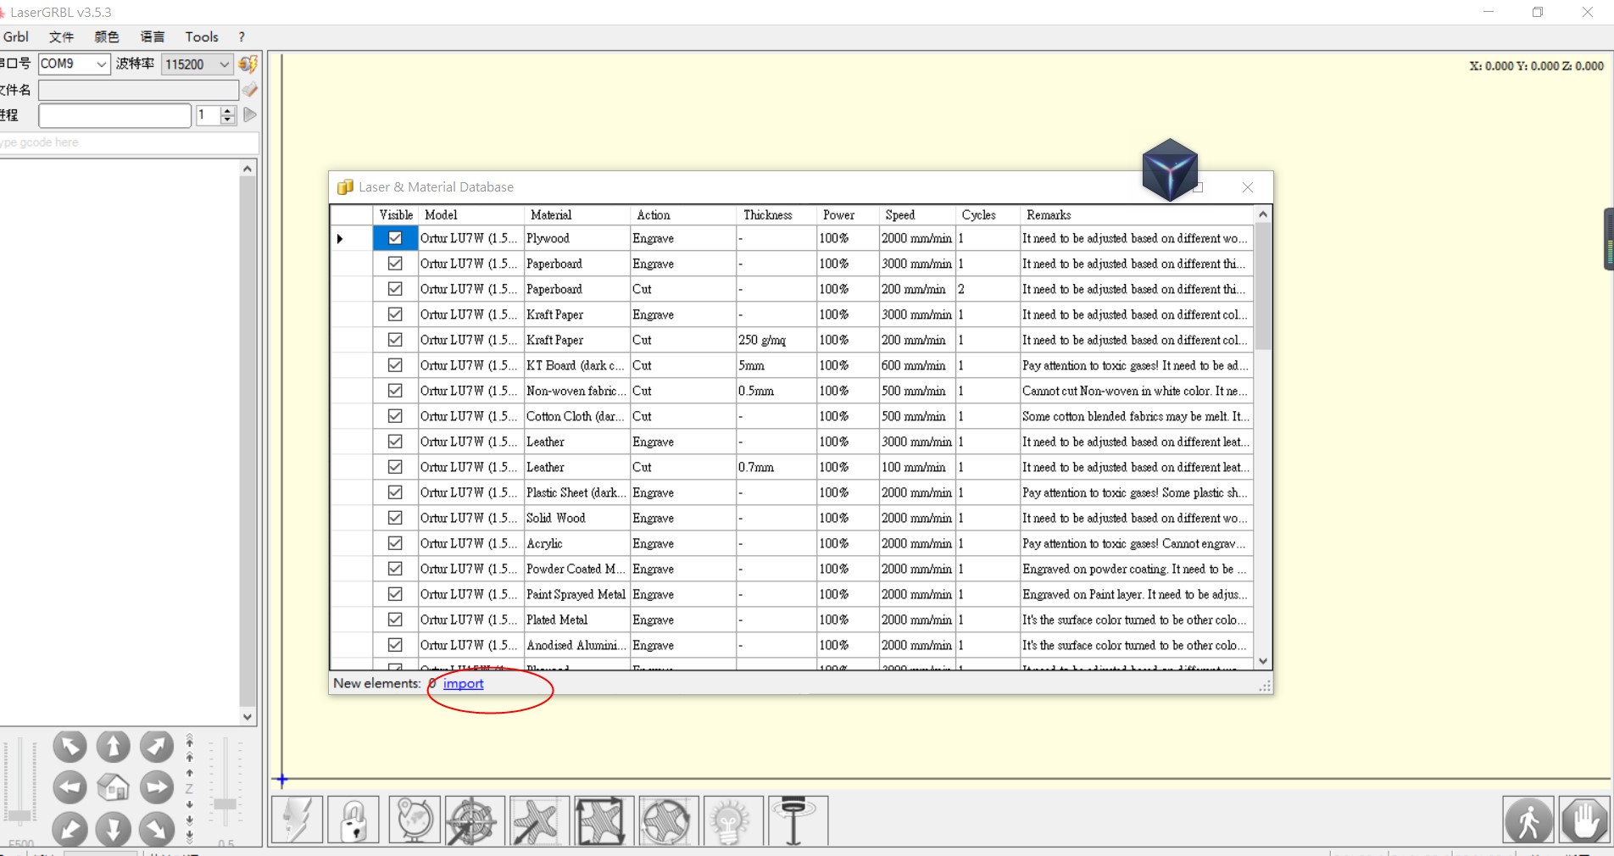Click the gcode command input field

pos(129,142)
